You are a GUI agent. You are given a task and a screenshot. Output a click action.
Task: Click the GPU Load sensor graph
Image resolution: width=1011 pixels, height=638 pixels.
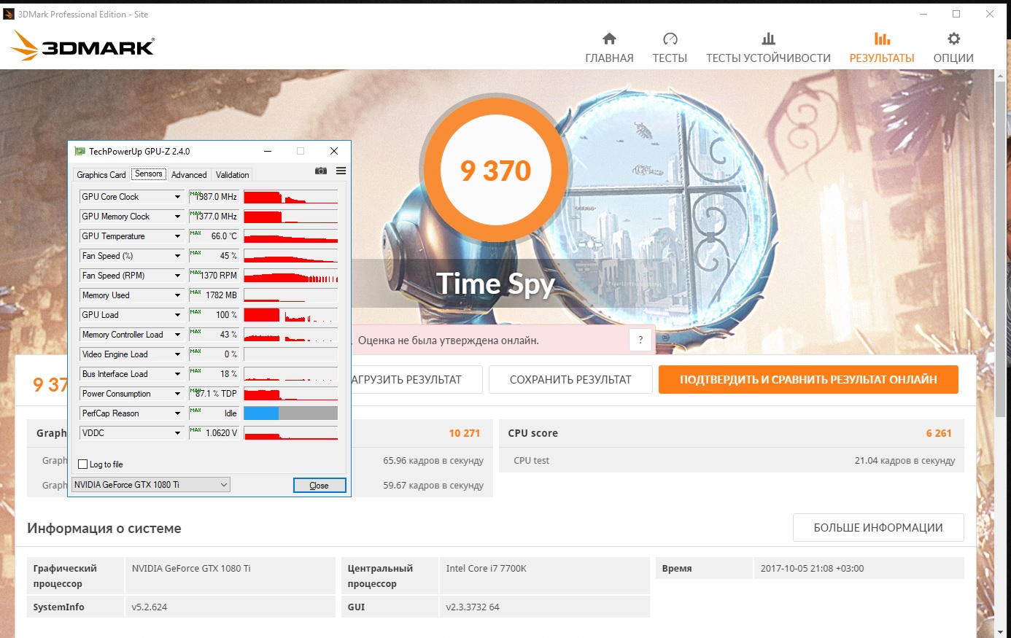tap(290, 315)
